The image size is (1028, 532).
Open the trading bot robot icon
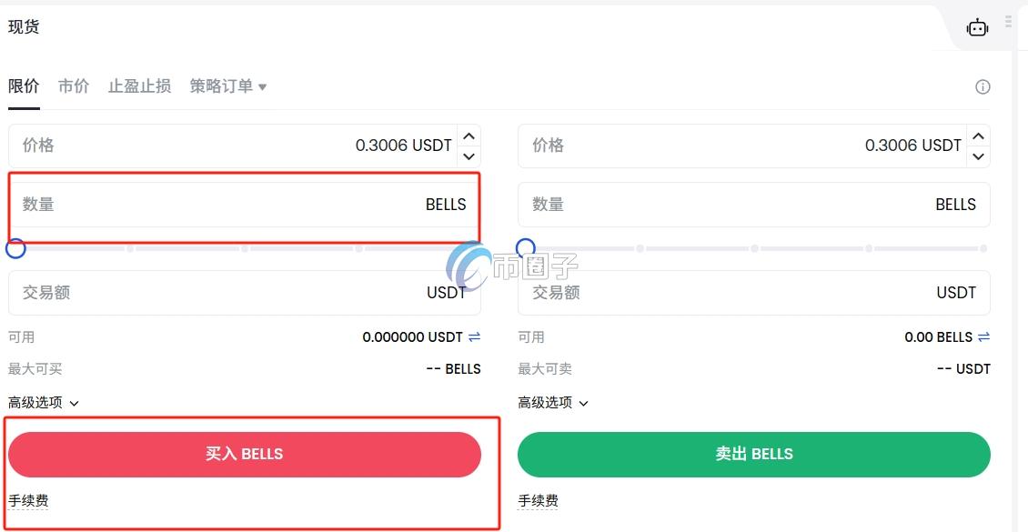point(977,27)
